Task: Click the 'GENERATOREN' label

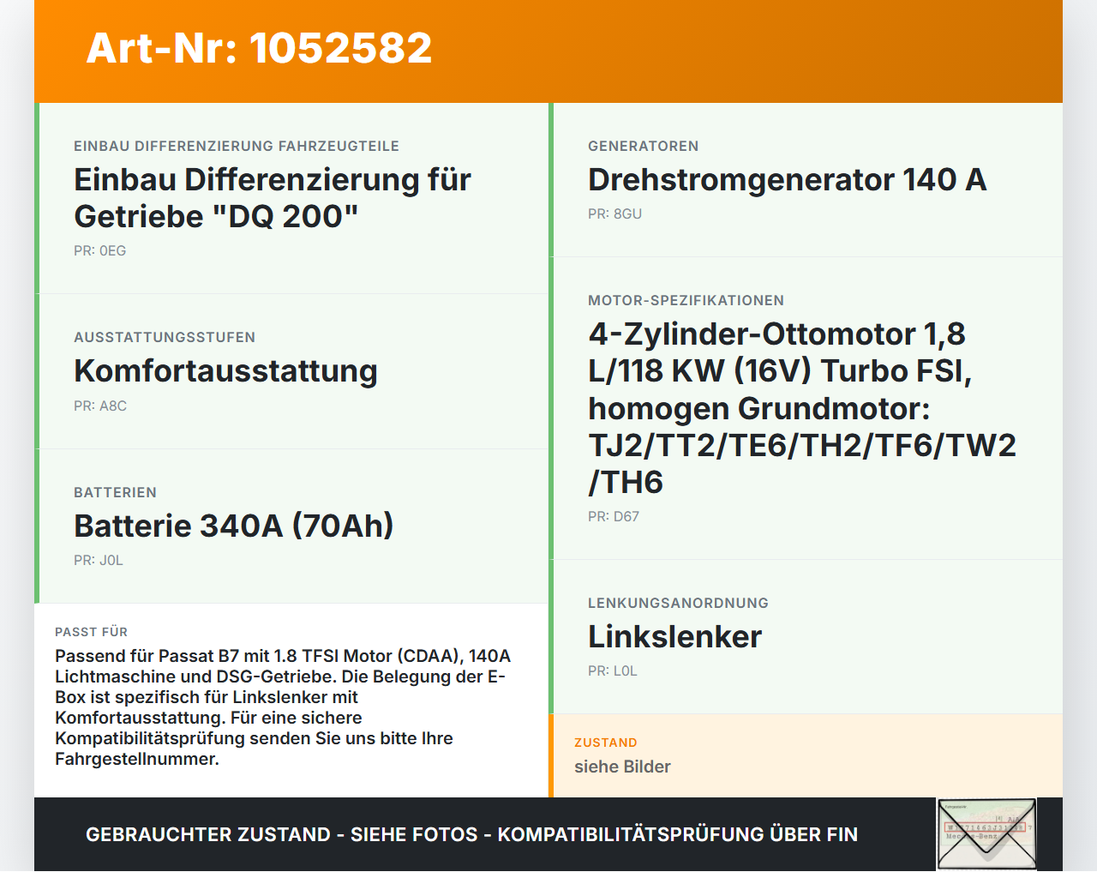Action: pos(644,147)
